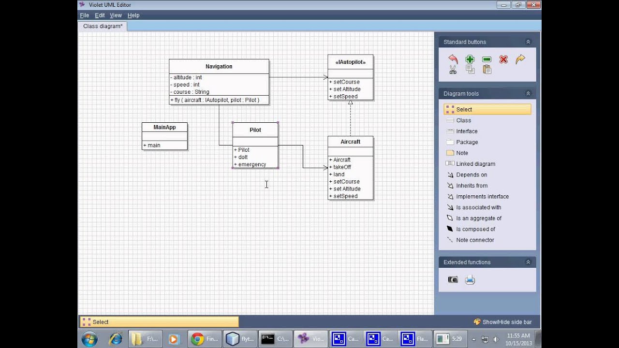
Task: Click the Pilot class title
Action: pos(255,130)
